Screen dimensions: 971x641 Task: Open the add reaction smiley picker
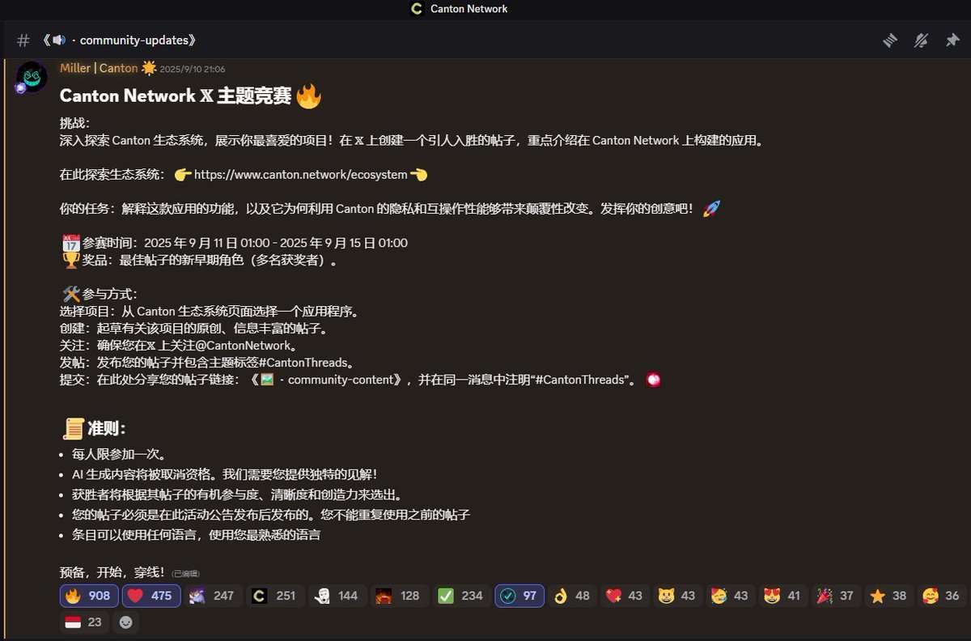pos(125,622)
